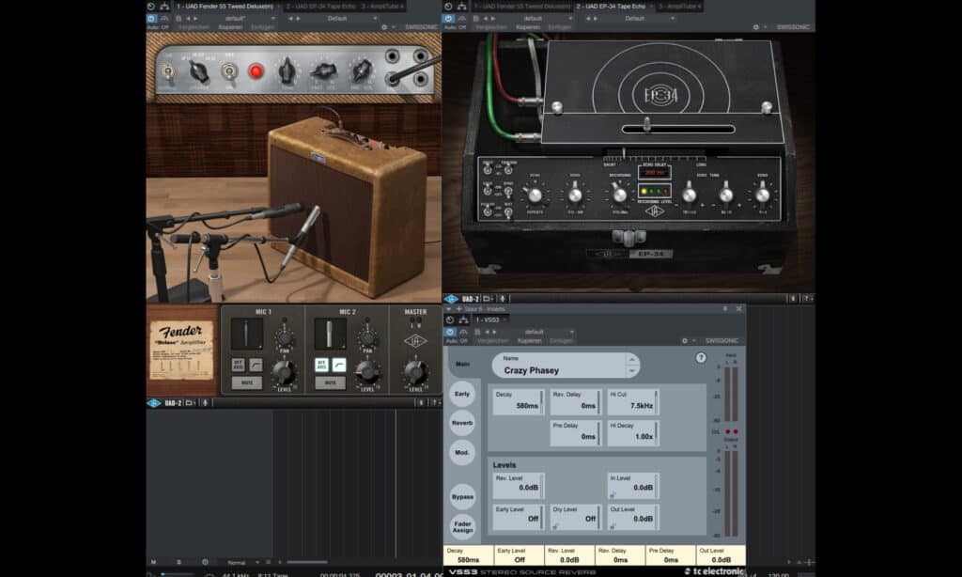Image resolution: width=962 pixels, height=577 pixels.
Task: Click the VSS3 help question-mark icon
Action: tap(701, 358)
